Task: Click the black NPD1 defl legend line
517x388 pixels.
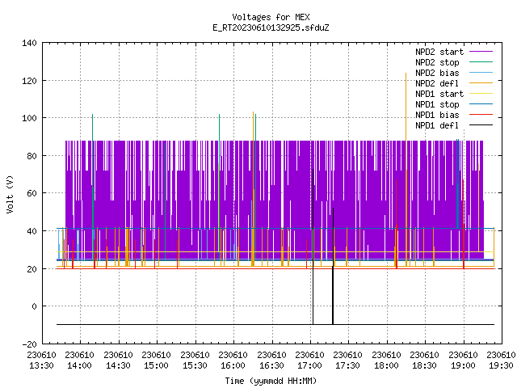Action: point(481,125)
